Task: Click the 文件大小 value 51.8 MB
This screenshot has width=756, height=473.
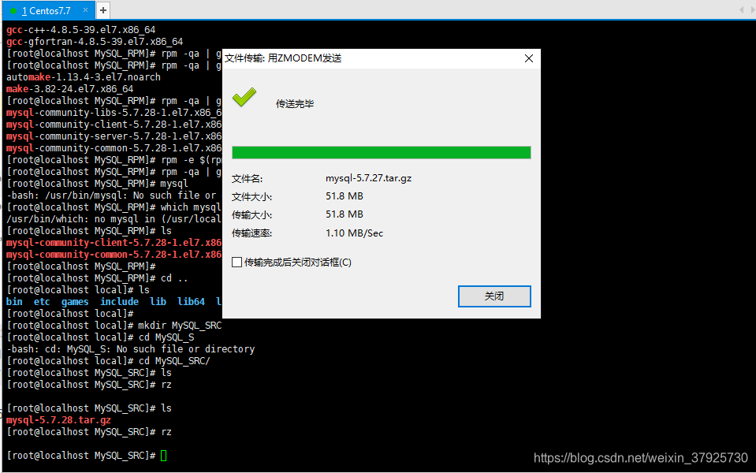Action: click(344, 196)
